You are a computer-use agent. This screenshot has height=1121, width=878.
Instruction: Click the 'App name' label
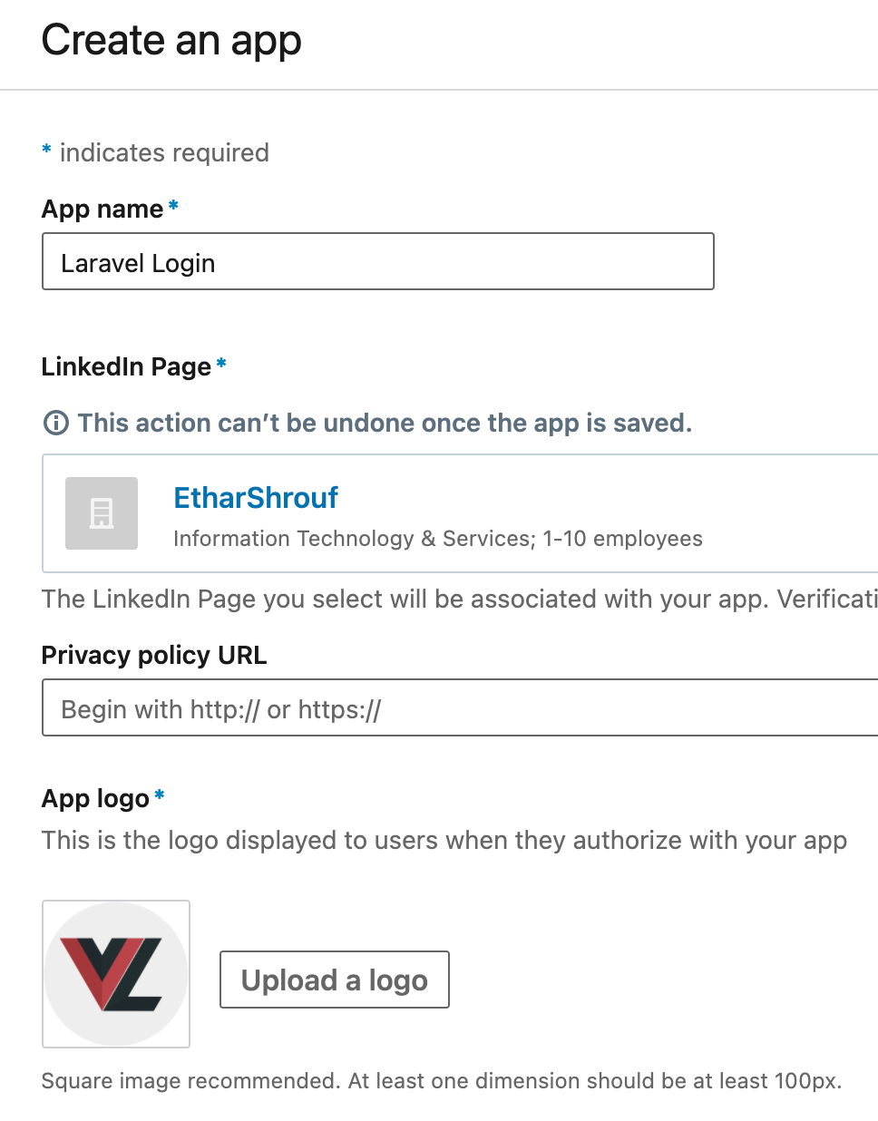click(x=102, y=209)
